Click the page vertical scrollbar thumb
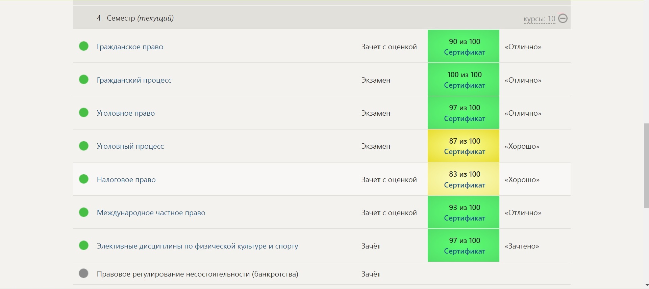The image size is (649, 289). pyautogui.click(x=646, y=166)
